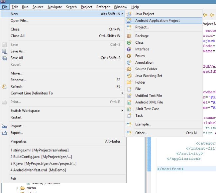
Task: Click the Package icon in submenu
Action: pyautogui.click(x=129, y=36)
